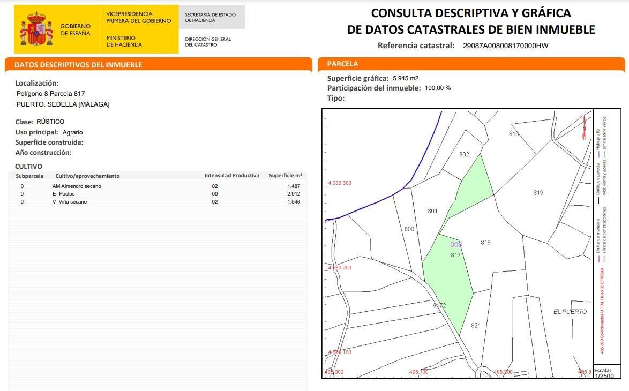
Task: Click the Escala 1/2500 label
Action: (604, 372)
